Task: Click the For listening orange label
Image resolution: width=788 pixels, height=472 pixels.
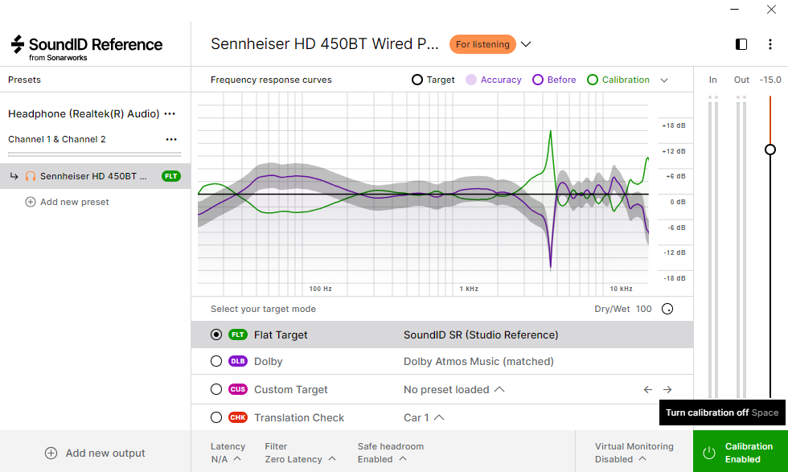Action: (x=482, y=44)
